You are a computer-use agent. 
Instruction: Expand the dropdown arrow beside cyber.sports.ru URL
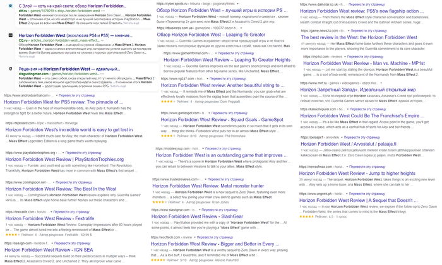point(237,4)
